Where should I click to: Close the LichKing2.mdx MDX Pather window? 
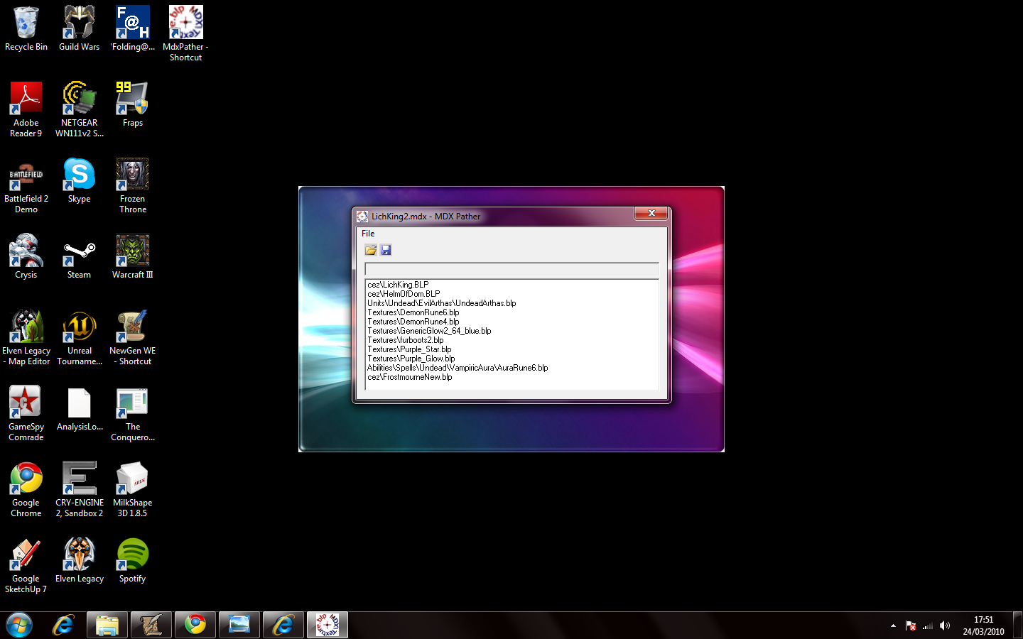tap(651, 213)
